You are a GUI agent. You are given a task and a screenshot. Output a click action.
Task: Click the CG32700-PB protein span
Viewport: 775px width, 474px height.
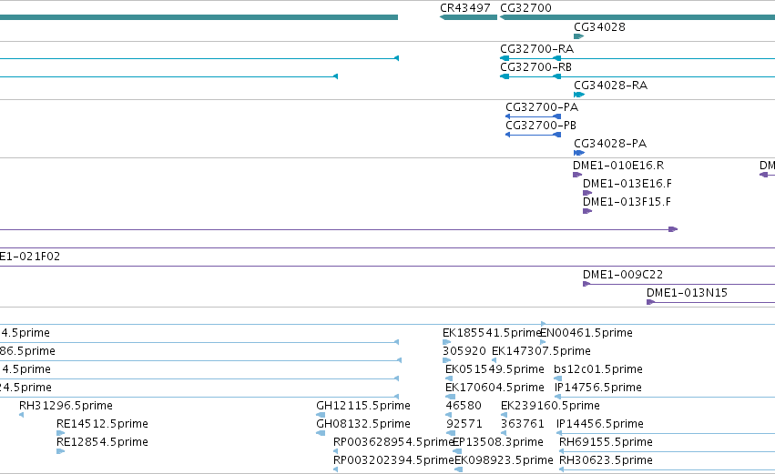coord(534,135)
